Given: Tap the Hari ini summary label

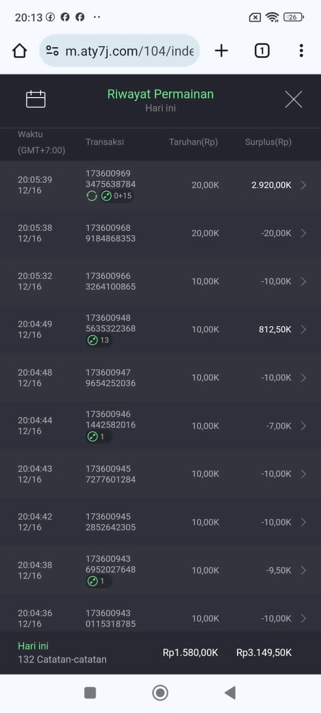Looking at the screenshot, I should pyautogui.click(x=33, y=646).
